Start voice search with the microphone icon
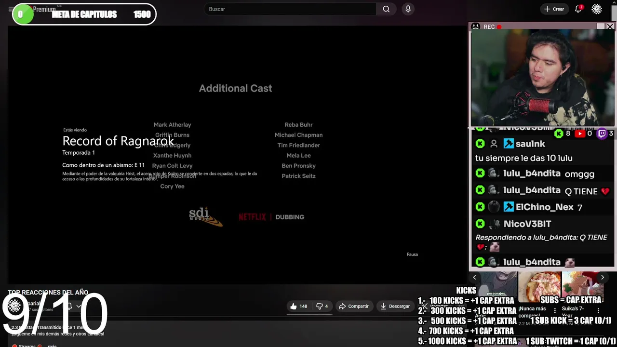 point(408,9)
